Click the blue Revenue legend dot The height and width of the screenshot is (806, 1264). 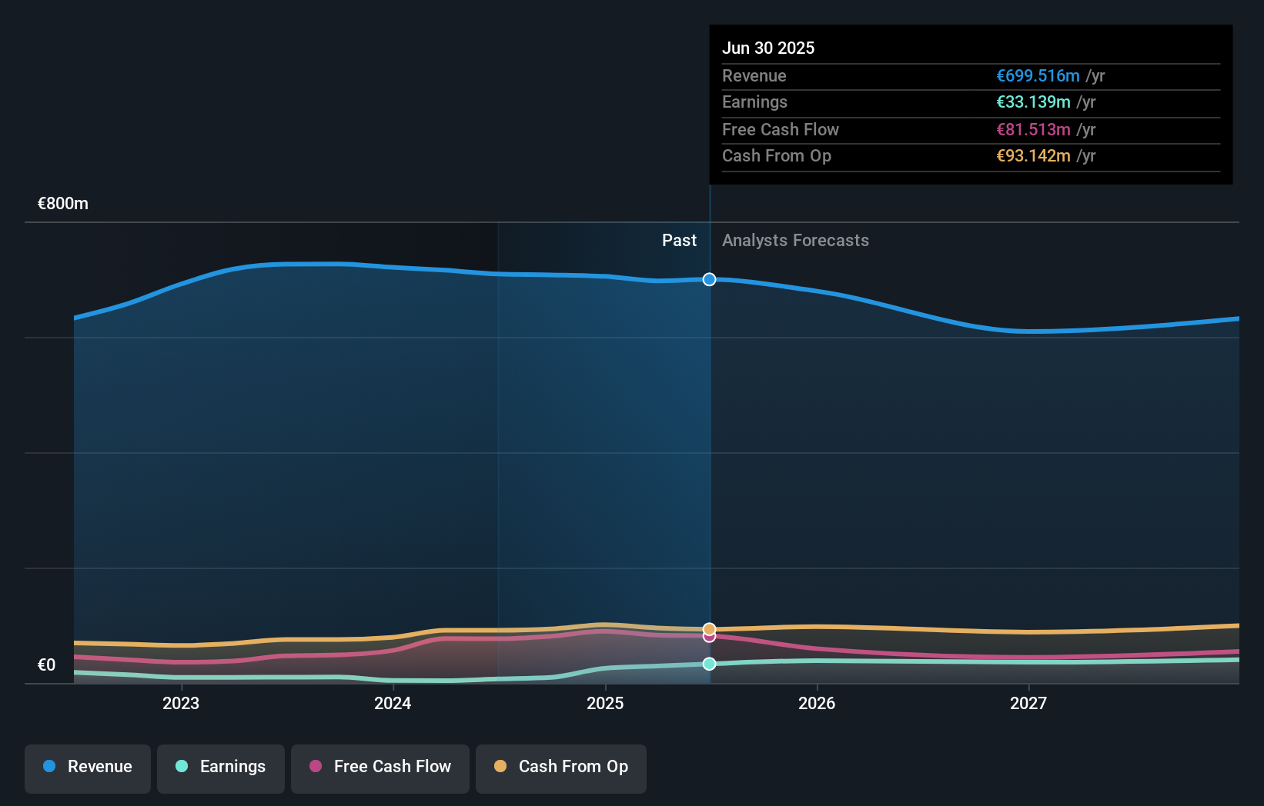click(x=49, y=767)
